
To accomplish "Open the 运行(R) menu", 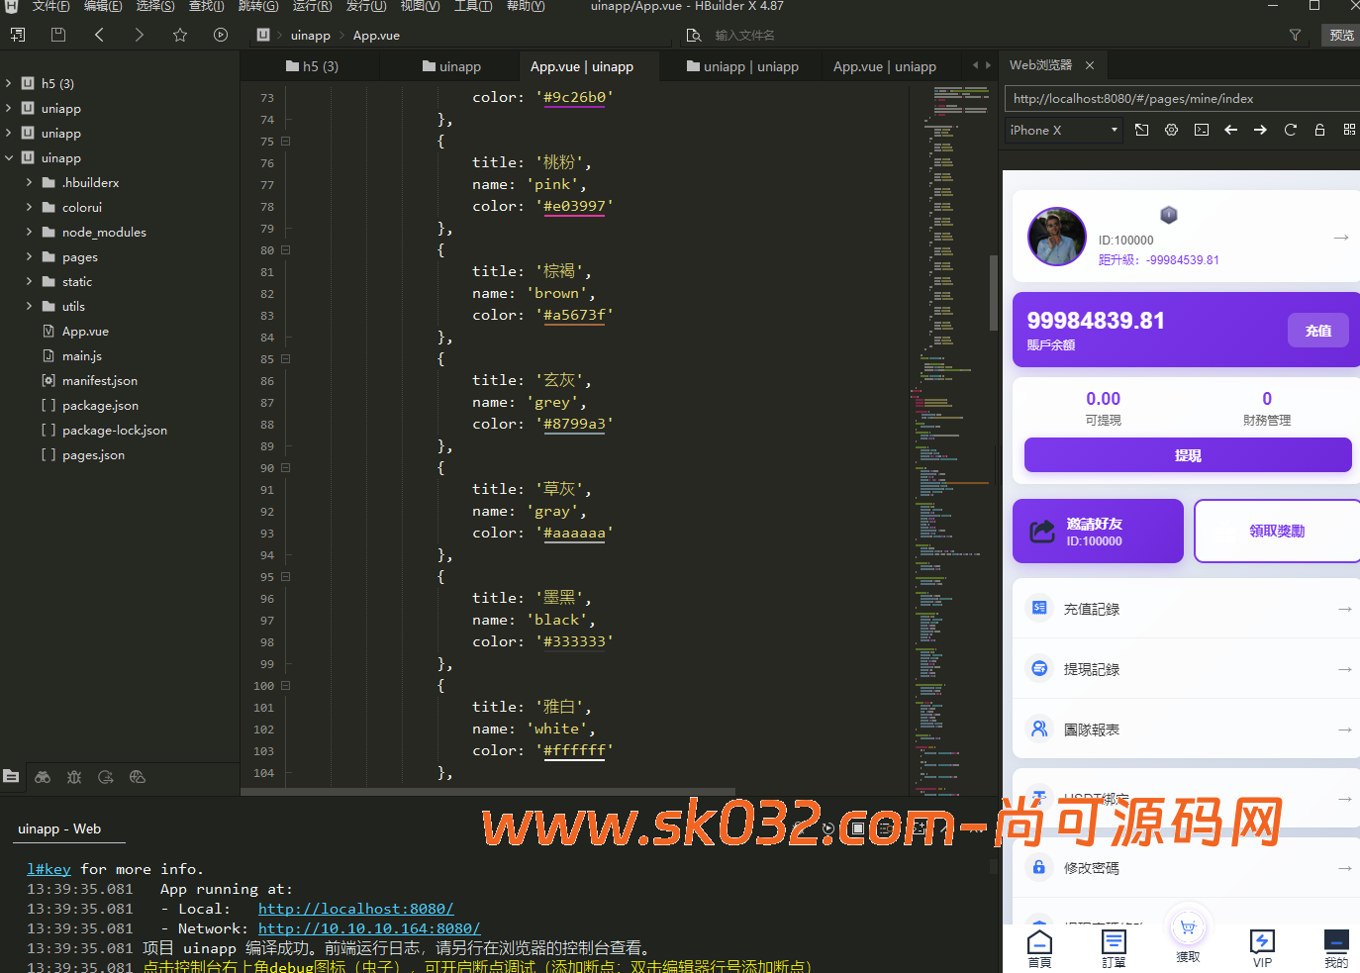I will (x=312, y=6).
